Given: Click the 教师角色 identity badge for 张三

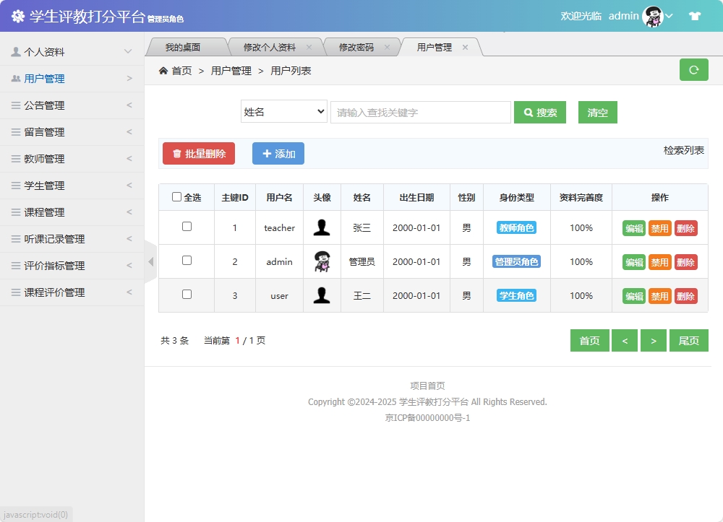Looking at the screenshot, I should click(516, 227).
